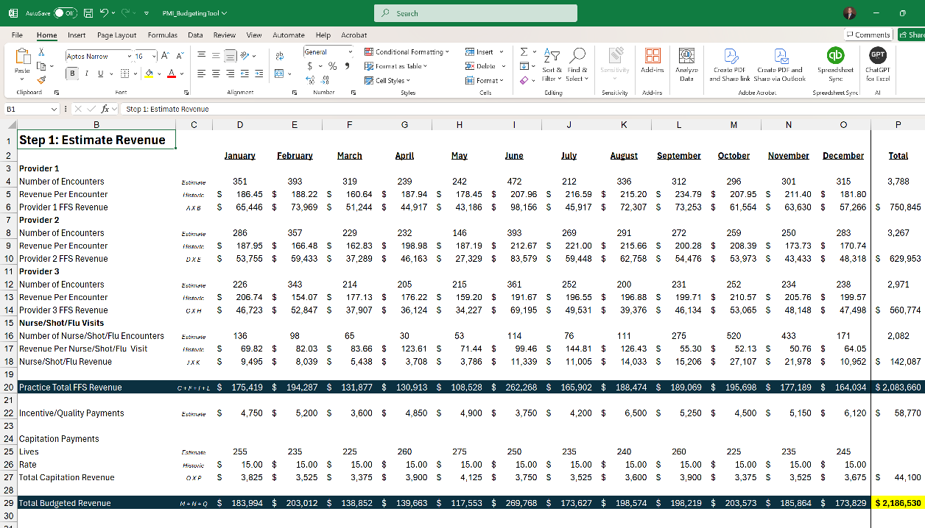
Task: Open the Comments pane
Action: 868,34
